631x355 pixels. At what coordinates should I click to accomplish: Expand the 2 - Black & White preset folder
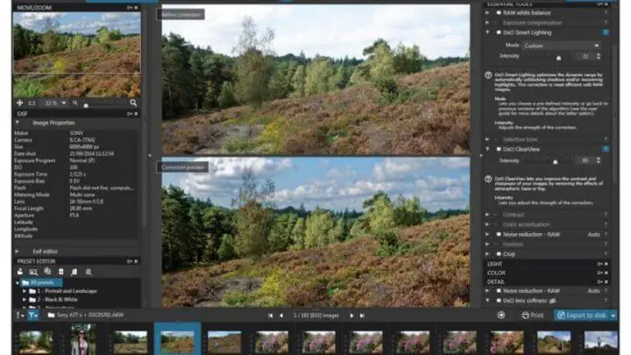(25, 300)
